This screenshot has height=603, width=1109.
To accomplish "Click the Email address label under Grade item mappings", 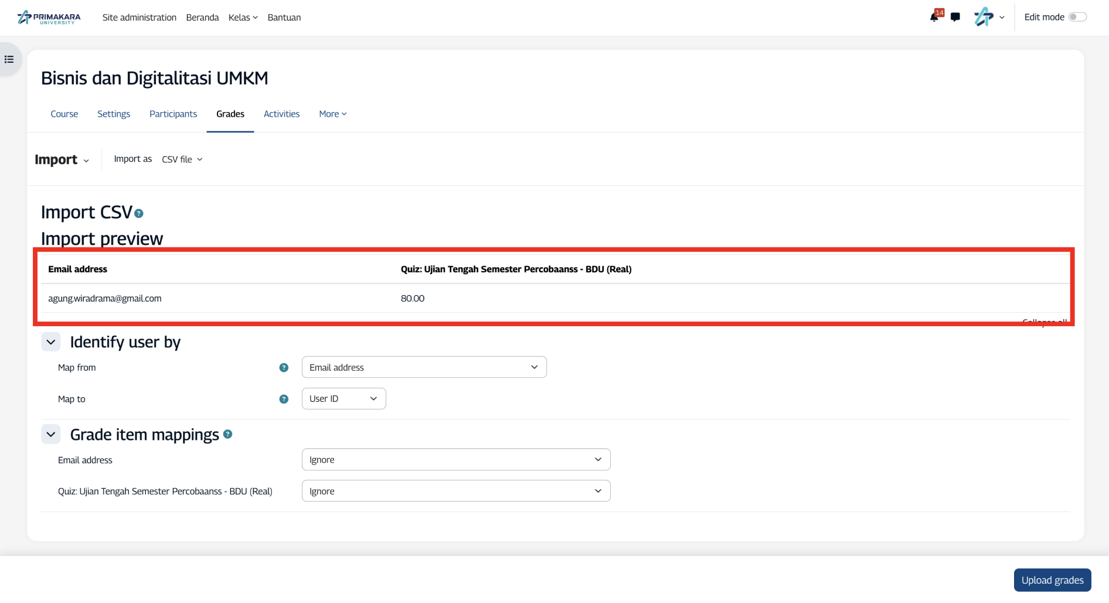I will tap(85, 460).
